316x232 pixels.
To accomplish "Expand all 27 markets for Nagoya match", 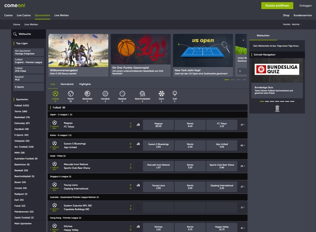I will pyautogui.click(x=243, y=125).
